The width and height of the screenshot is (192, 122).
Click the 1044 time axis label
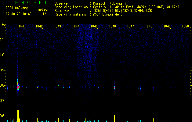[x=76, y=26]
